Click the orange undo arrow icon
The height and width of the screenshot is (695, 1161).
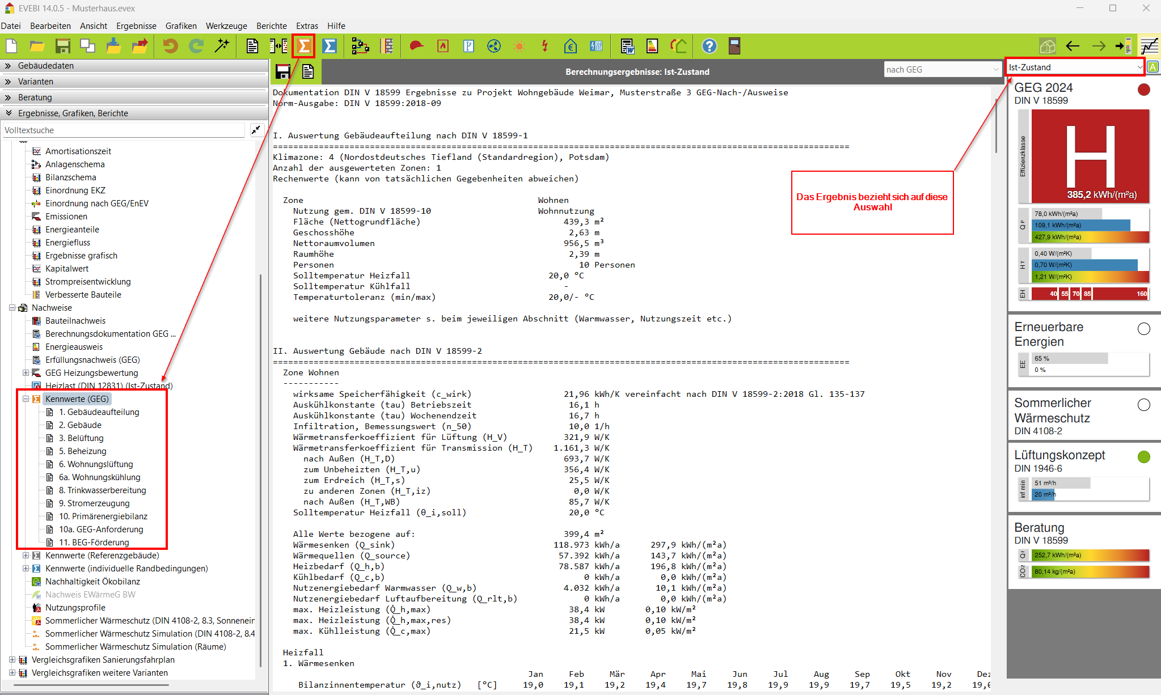coord(170,46)
